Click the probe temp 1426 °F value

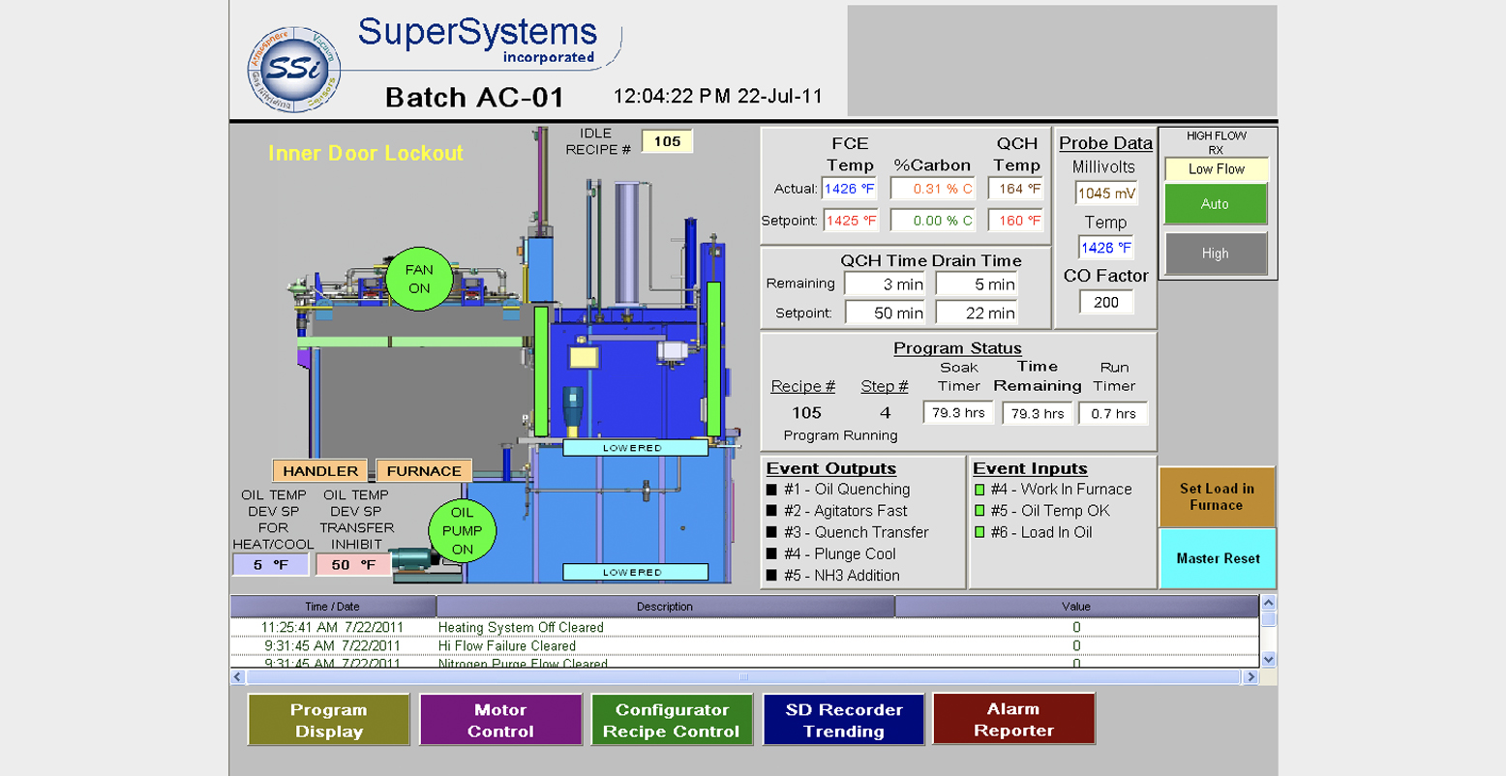click(x=1106, y=248)
